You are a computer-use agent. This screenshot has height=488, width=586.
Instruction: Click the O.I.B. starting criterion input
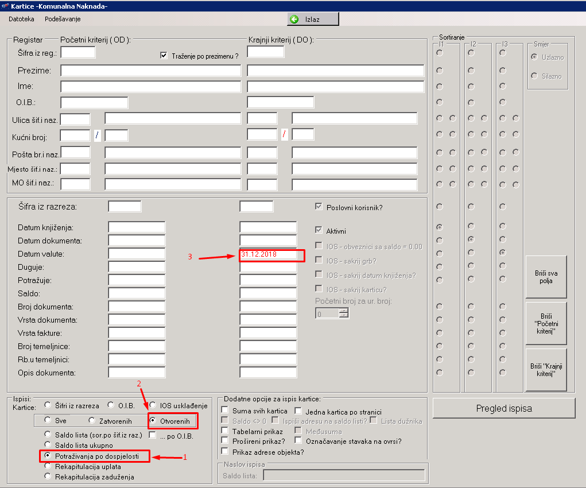point(94,103)
